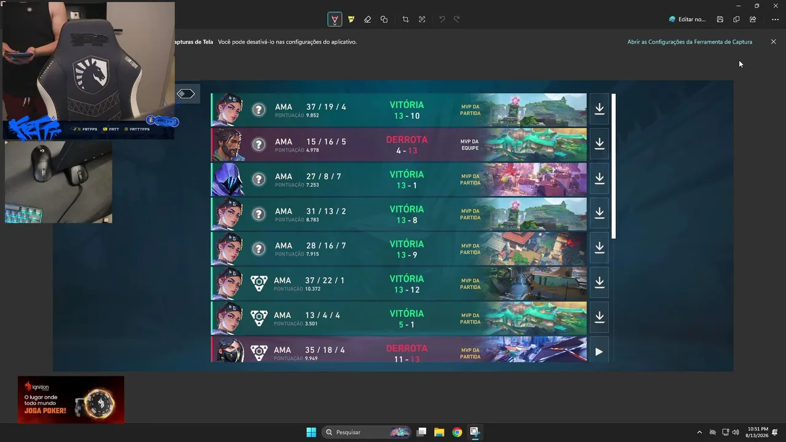The image size is (786, 442).
Task: Dismiss the notification banner with the X
Action: click(x=774, y=42)
